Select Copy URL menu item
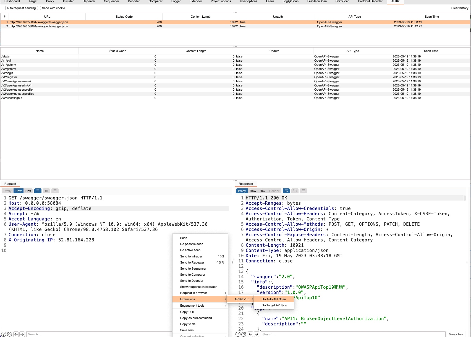471x337 pixels. [200, 312]
